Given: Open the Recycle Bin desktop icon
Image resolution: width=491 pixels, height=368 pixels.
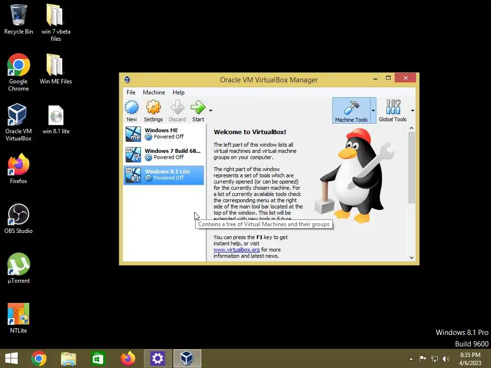Looking at the screenshot, I should [x=19, y=19].
